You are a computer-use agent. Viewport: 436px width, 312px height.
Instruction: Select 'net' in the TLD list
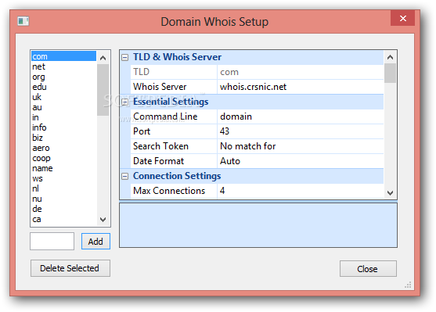click(x=63, y=66)
